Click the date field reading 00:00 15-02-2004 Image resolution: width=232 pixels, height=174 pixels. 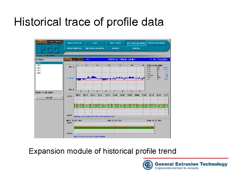49,92
